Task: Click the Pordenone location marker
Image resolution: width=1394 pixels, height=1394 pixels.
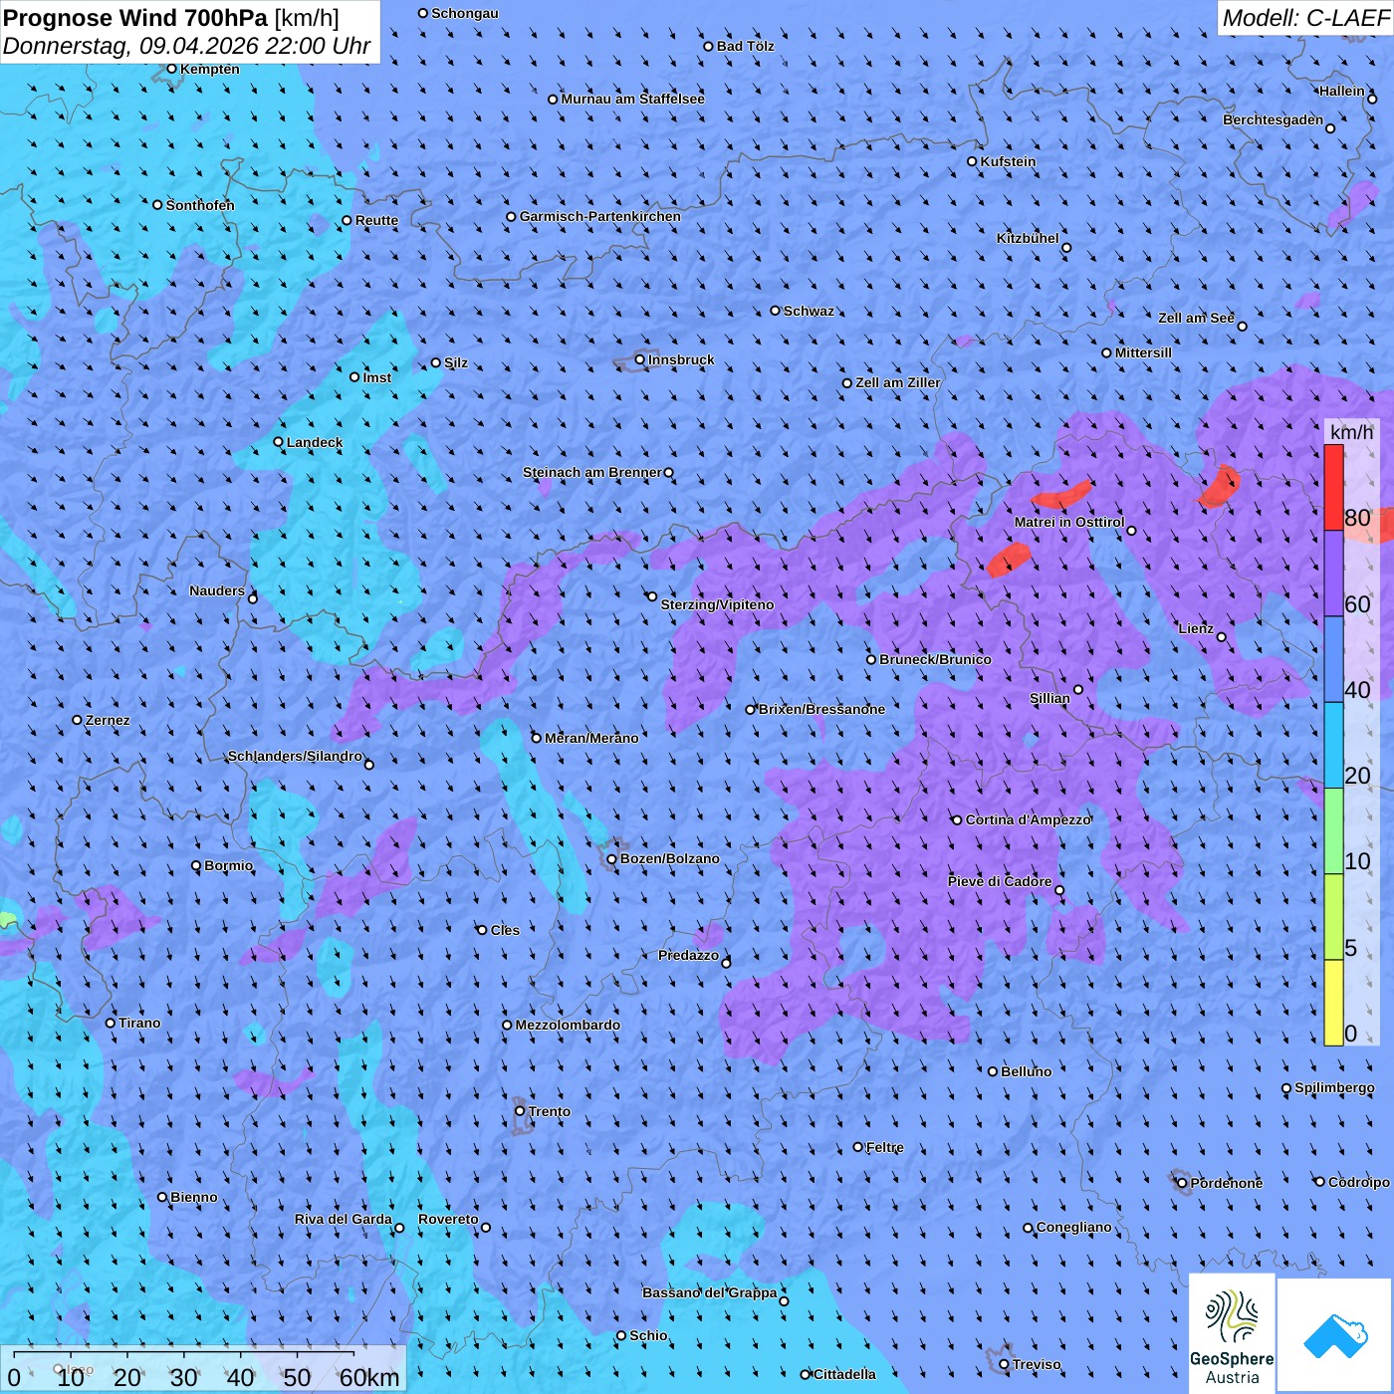Action: click(1183, 1183)
